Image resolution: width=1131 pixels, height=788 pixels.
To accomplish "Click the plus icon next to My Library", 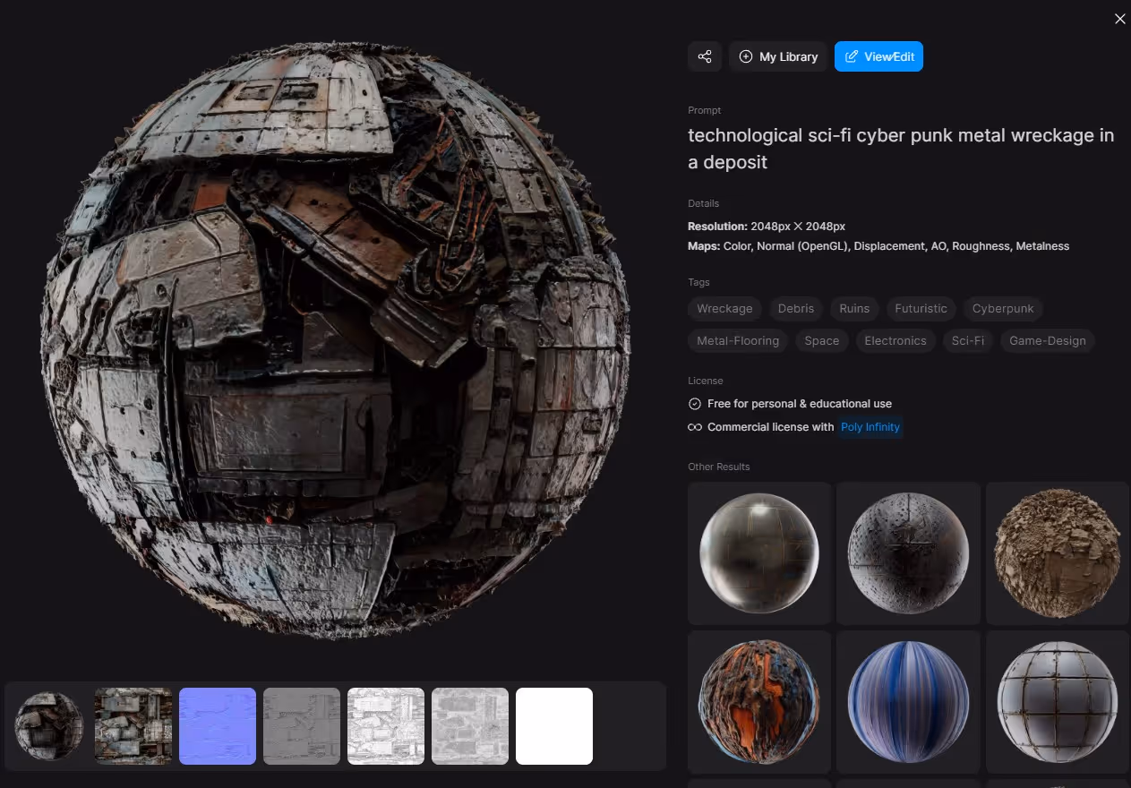I will [746, 56].
